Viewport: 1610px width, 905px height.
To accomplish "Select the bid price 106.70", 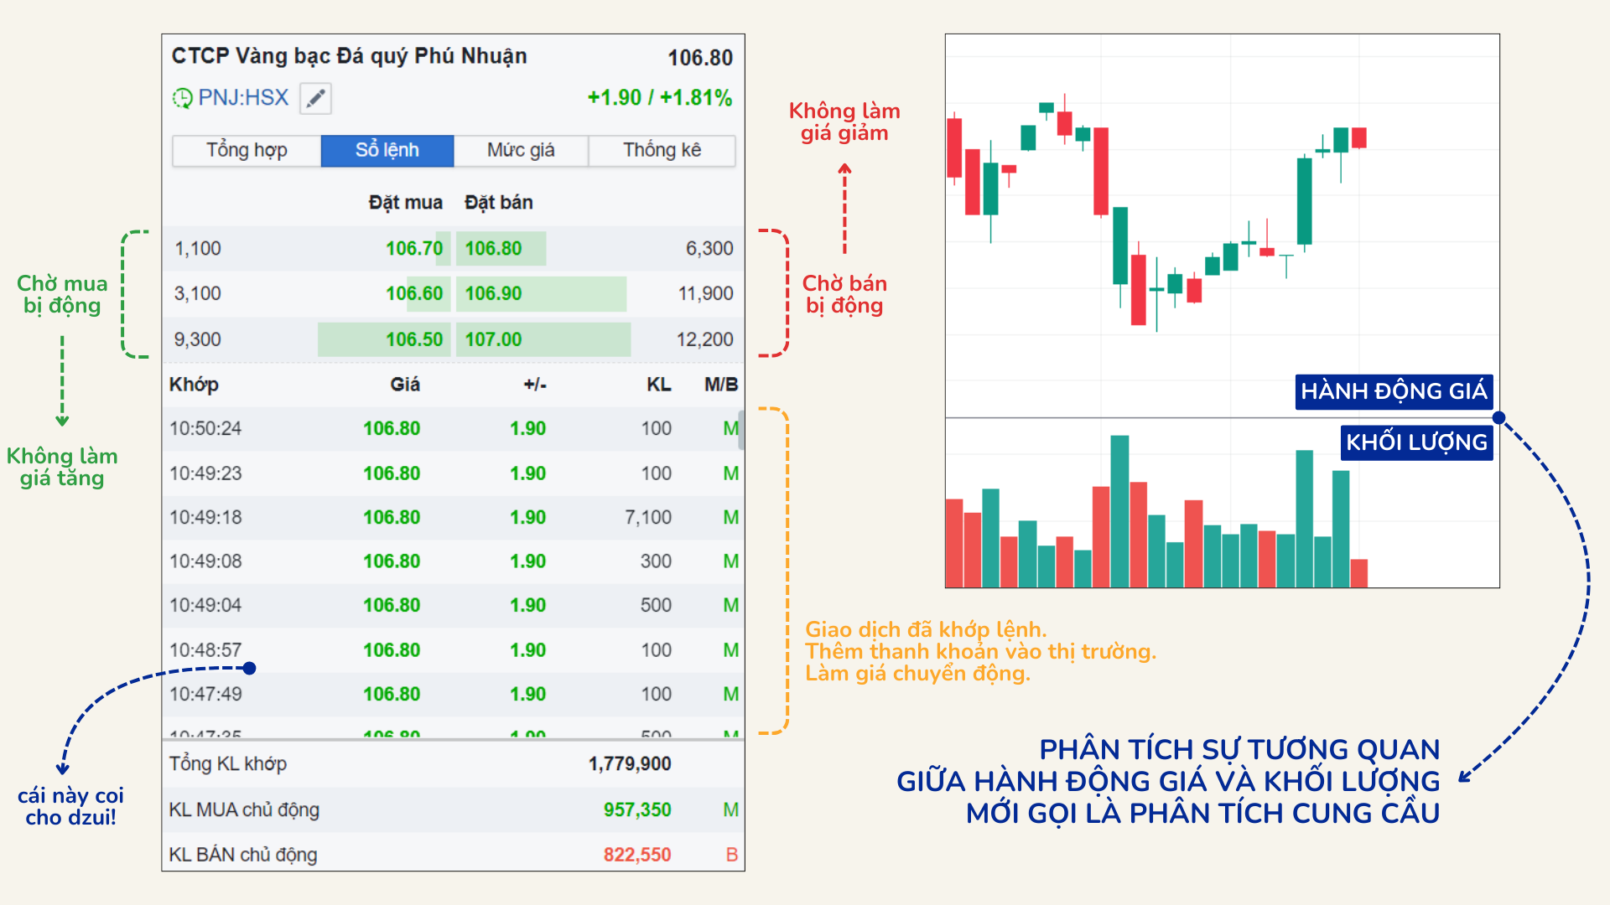I will click(413, 249).
